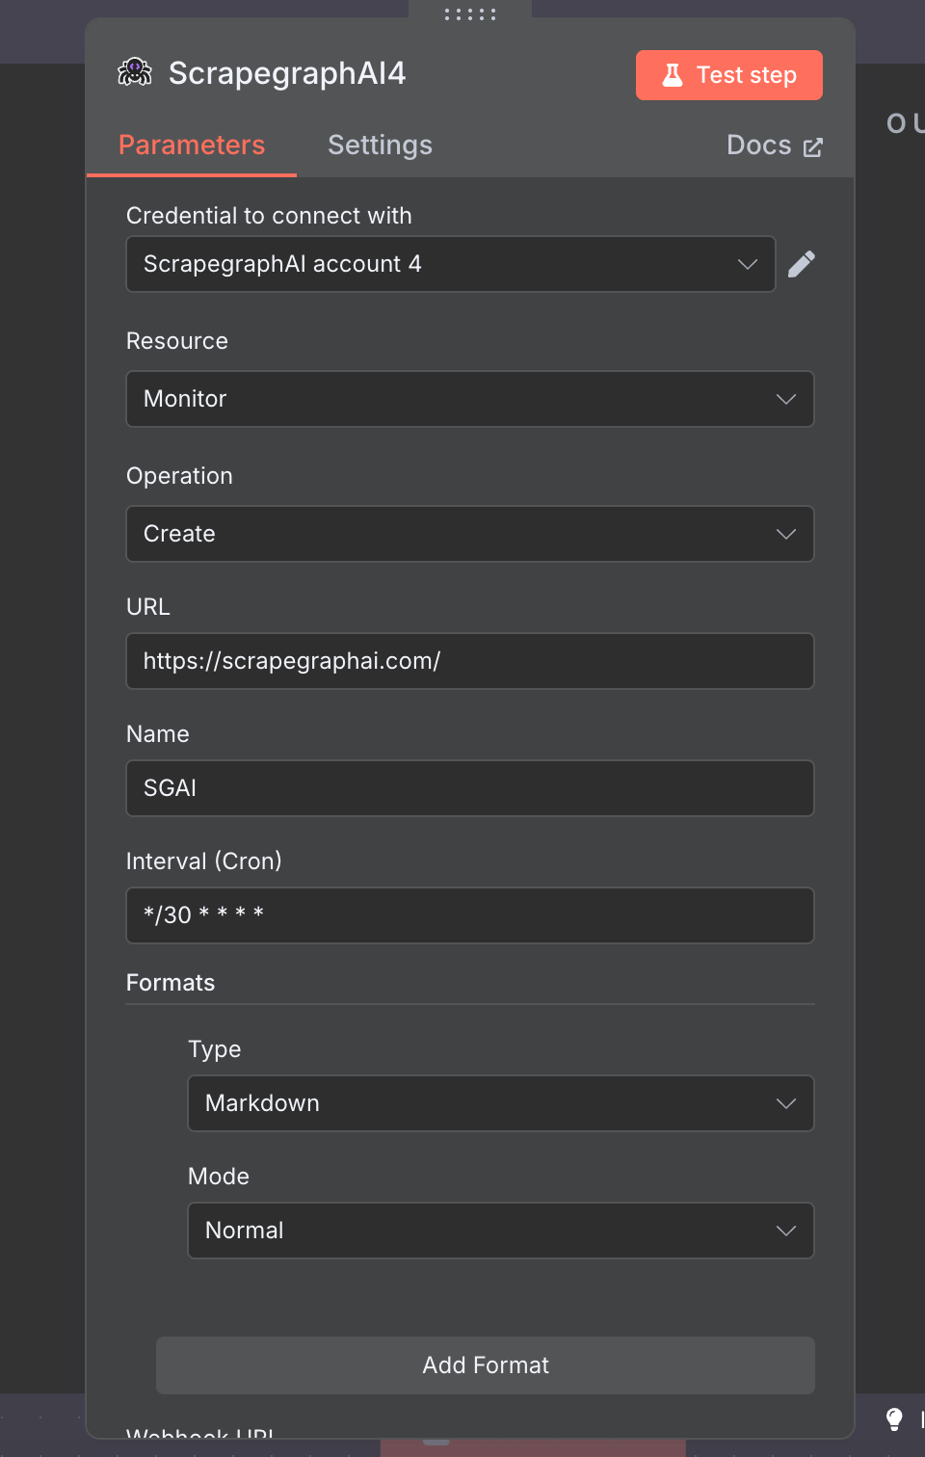Click the Interval (Cron) input field

click(x=470, y=915)
